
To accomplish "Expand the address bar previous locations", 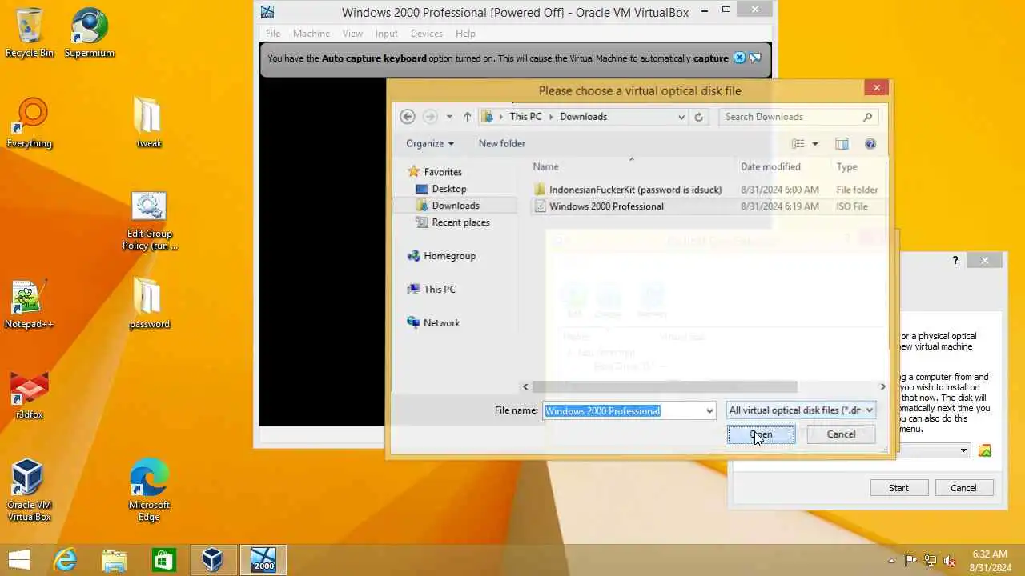I will pyautogui.click(x=681, y=117).
